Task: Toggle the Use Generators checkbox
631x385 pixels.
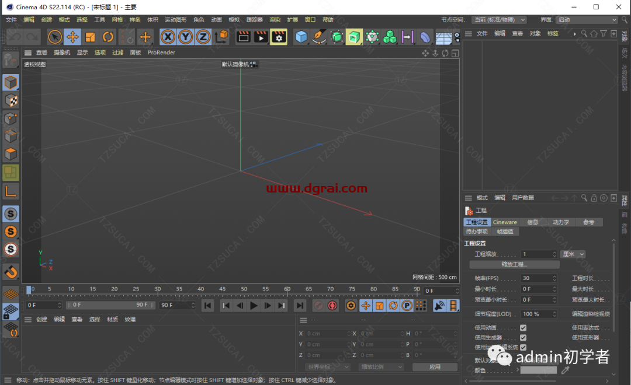Action: (523, 338)
